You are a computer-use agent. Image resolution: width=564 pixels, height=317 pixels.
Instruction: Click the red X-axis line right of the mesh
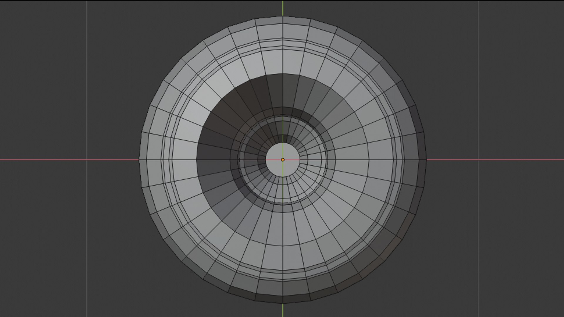495,160
